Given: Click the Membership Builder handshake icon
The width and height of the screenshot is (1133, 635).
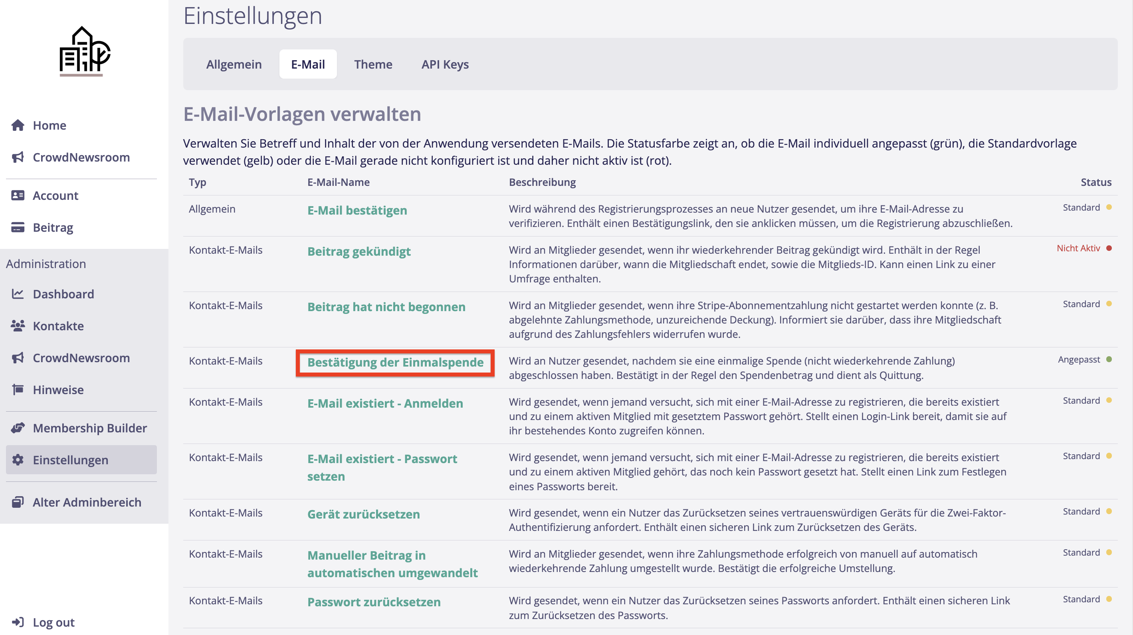Looking at the screenshot, I should click(18, 428).
